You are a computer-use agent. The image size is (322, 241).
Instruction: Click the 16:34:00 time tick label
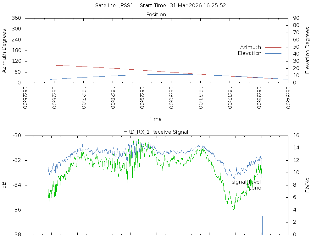[287, 98]
